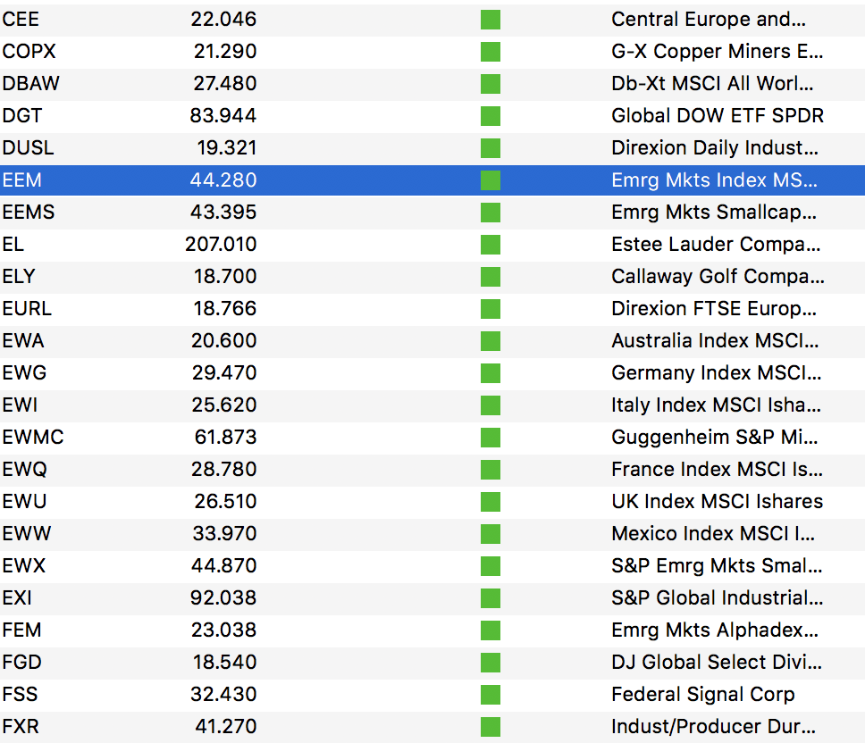Viewport: 865px width, 743px height.
Task: Click the Guggenheim S&P Mi... description
Action: click(x=714, y=437)
